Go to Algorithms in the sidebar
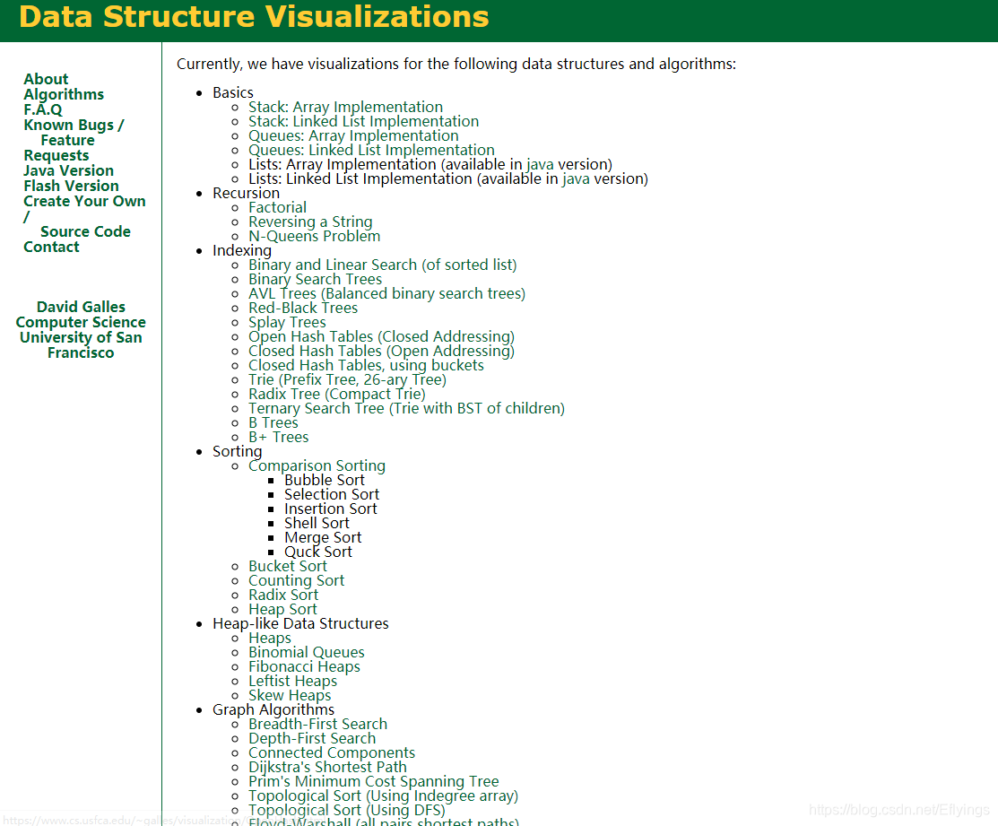Viewport: 998px width, 826px height. click(64, 94)
